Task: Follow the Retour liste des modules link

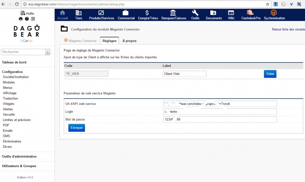Action: (x=288, y=29)
